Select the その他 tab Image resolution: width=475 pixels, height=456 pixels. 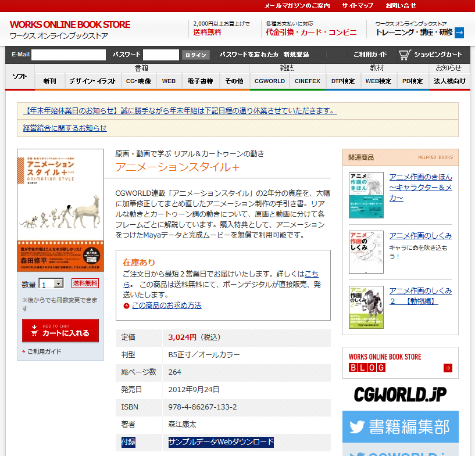click(x=234, y=81)
